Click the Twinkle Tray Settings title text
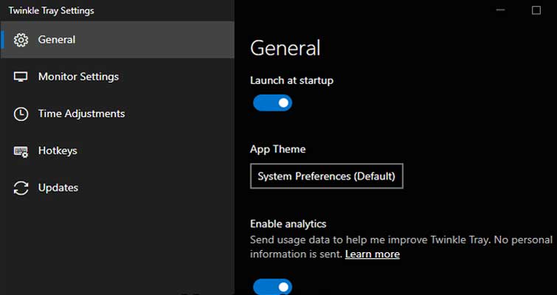Screen dimensions: 557x295 coord(52,10)
